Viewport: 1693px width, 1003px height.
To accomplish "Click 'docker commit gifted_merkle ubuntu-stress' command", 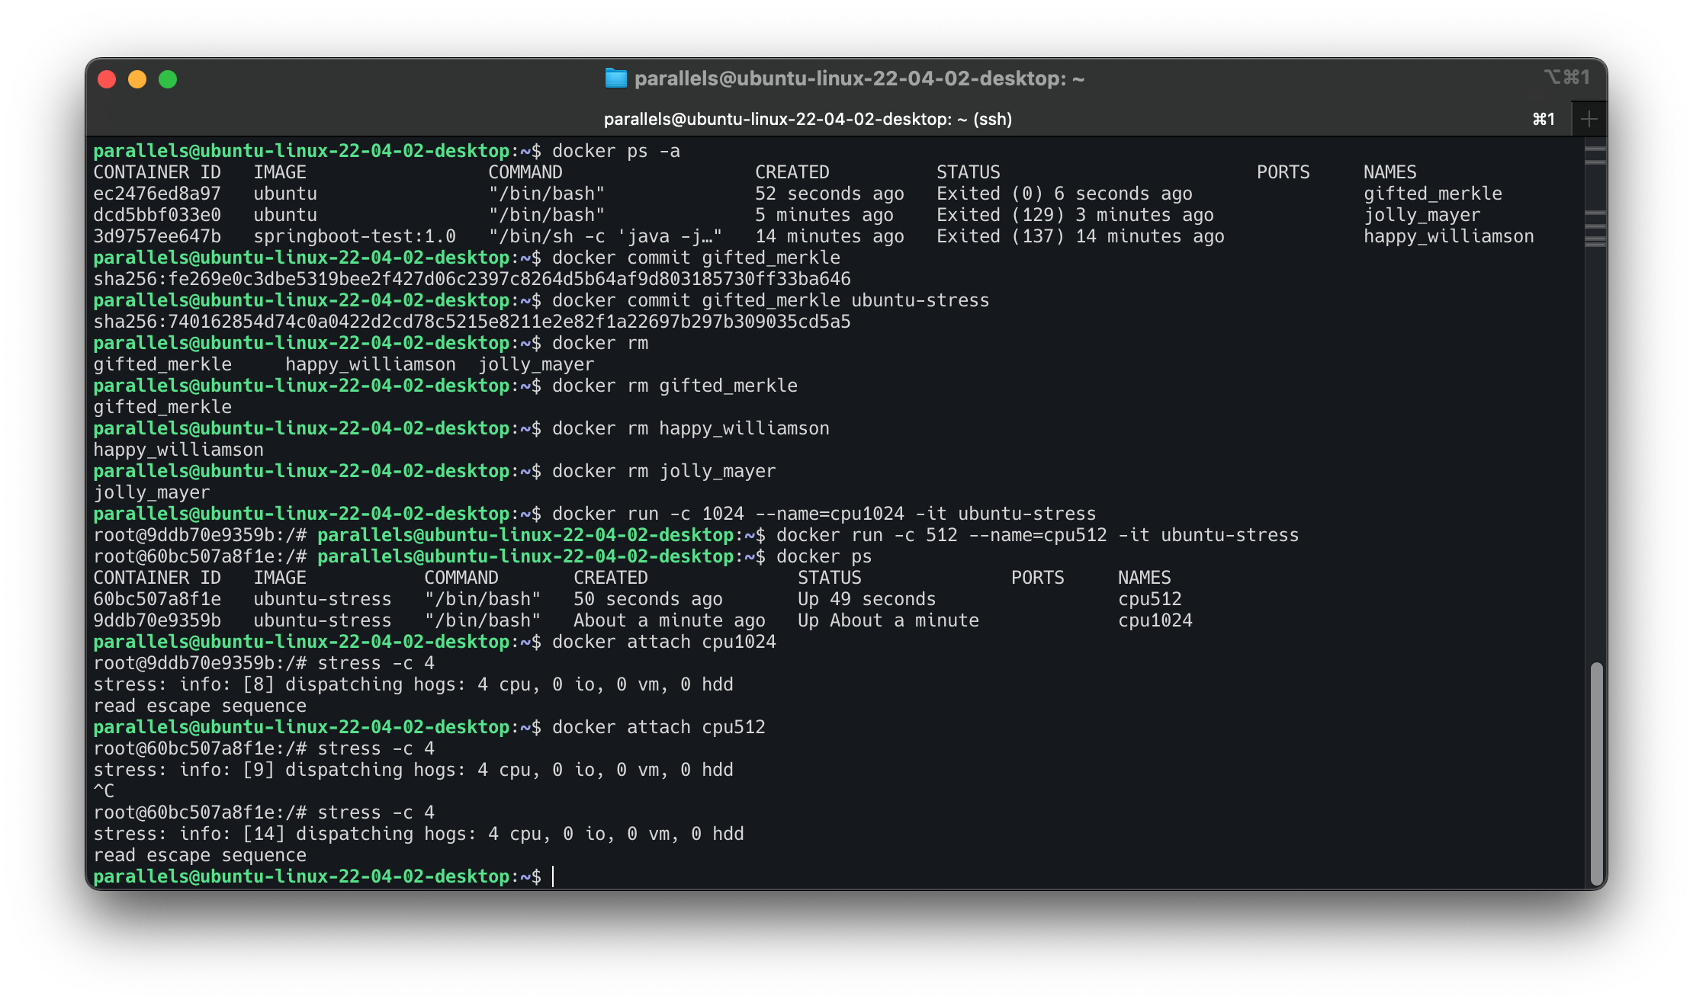I will 770,300.
